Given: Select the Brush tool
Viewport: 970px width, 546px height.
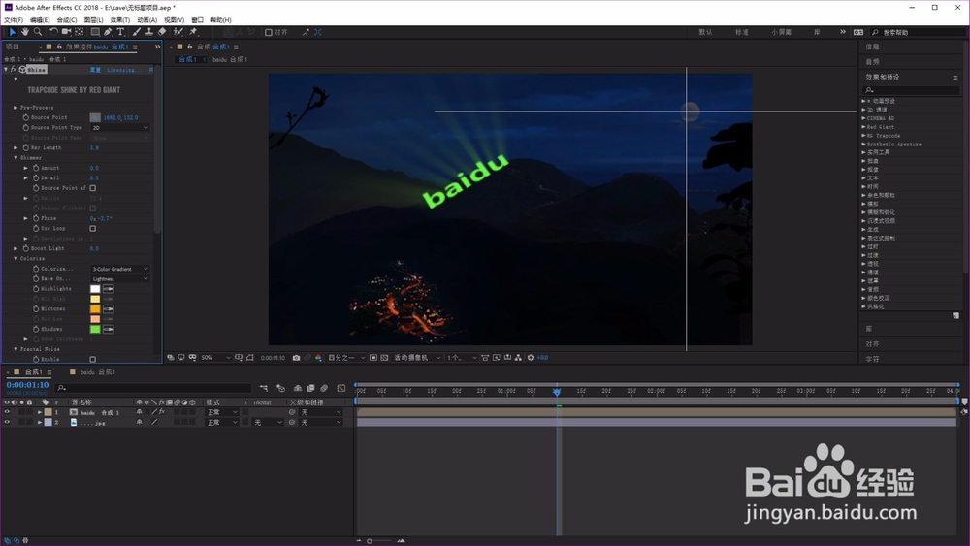Looking at the screenshot, I should (x=137, y=32).
